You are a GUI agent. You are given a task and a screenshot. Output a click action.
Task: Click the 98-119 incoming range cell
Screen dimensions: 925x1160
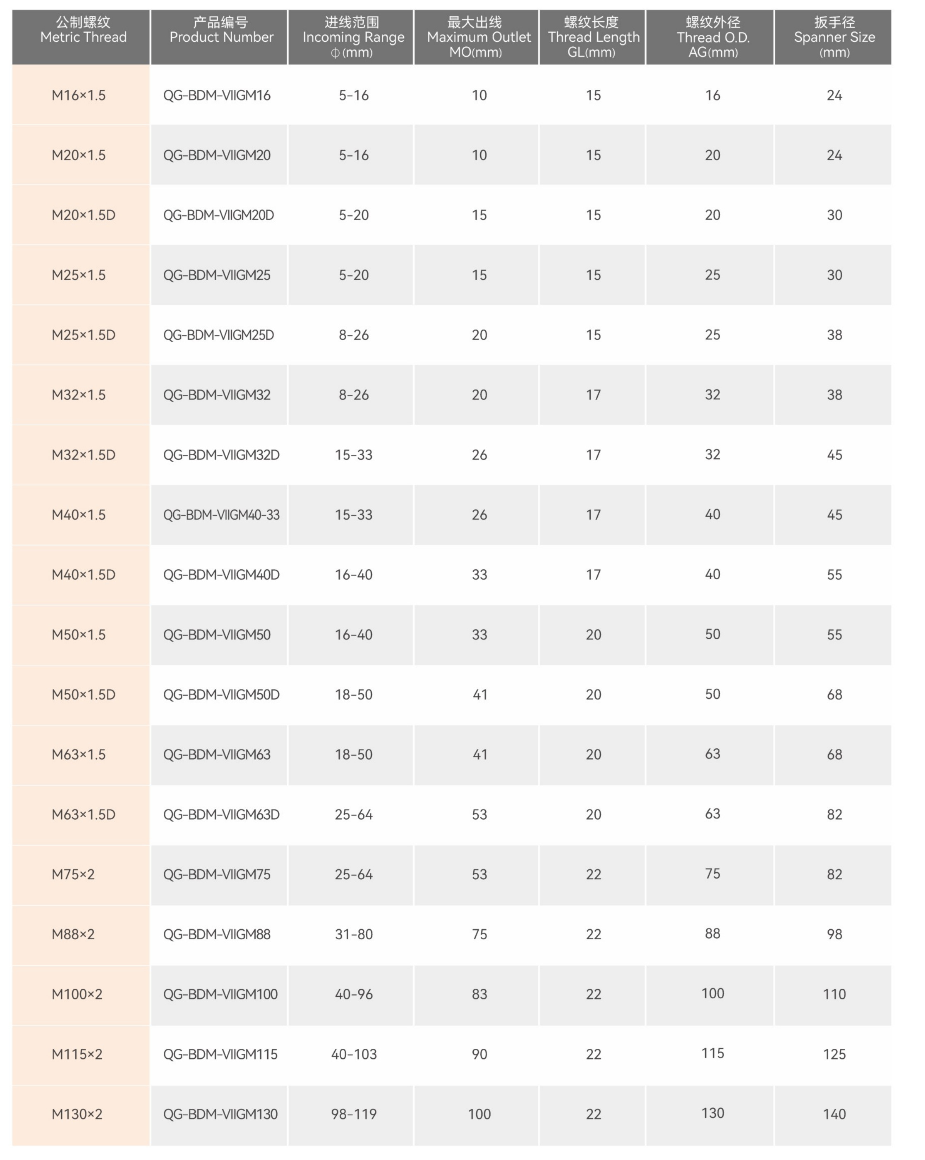click(x=354, y=1114)
